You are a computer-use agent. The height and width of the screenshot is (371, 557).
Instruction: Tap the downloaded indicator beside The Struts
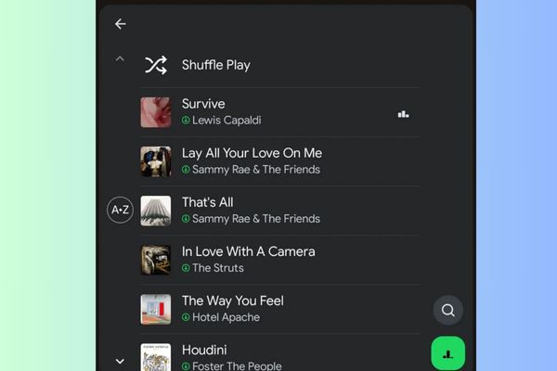coord(186,268)
